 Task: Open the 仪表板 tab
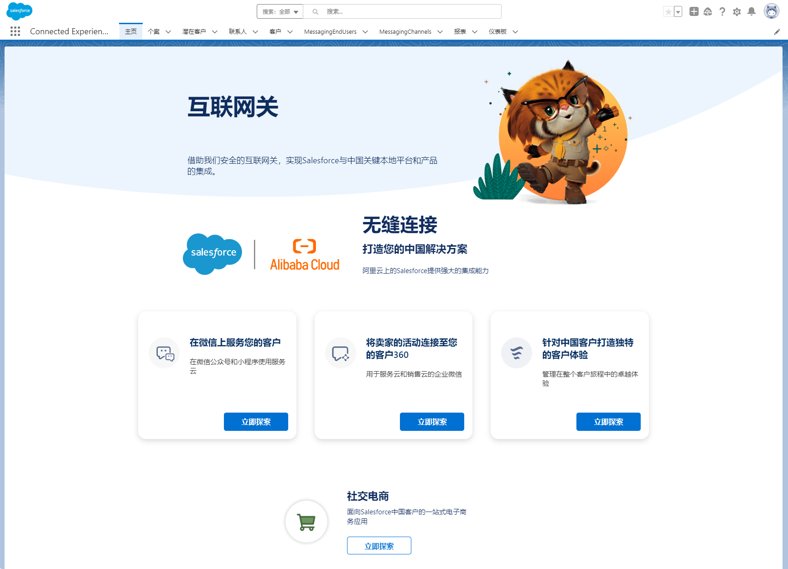498,31
